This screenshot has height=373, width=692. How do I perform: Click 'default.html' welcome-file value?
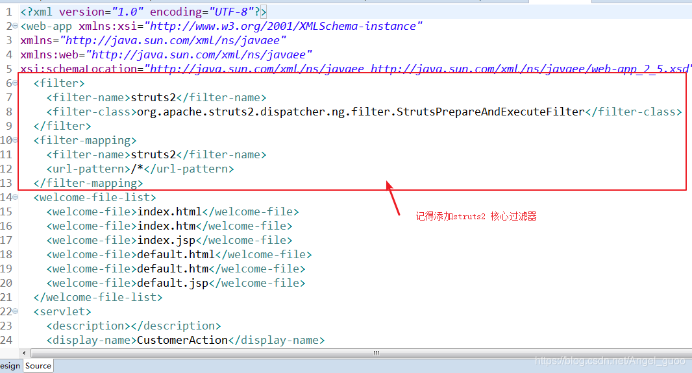pyautogui.click(x=176, y=254)
